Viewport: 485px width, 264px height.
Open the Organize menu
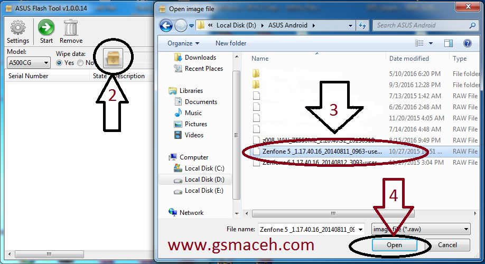point(183,43)
